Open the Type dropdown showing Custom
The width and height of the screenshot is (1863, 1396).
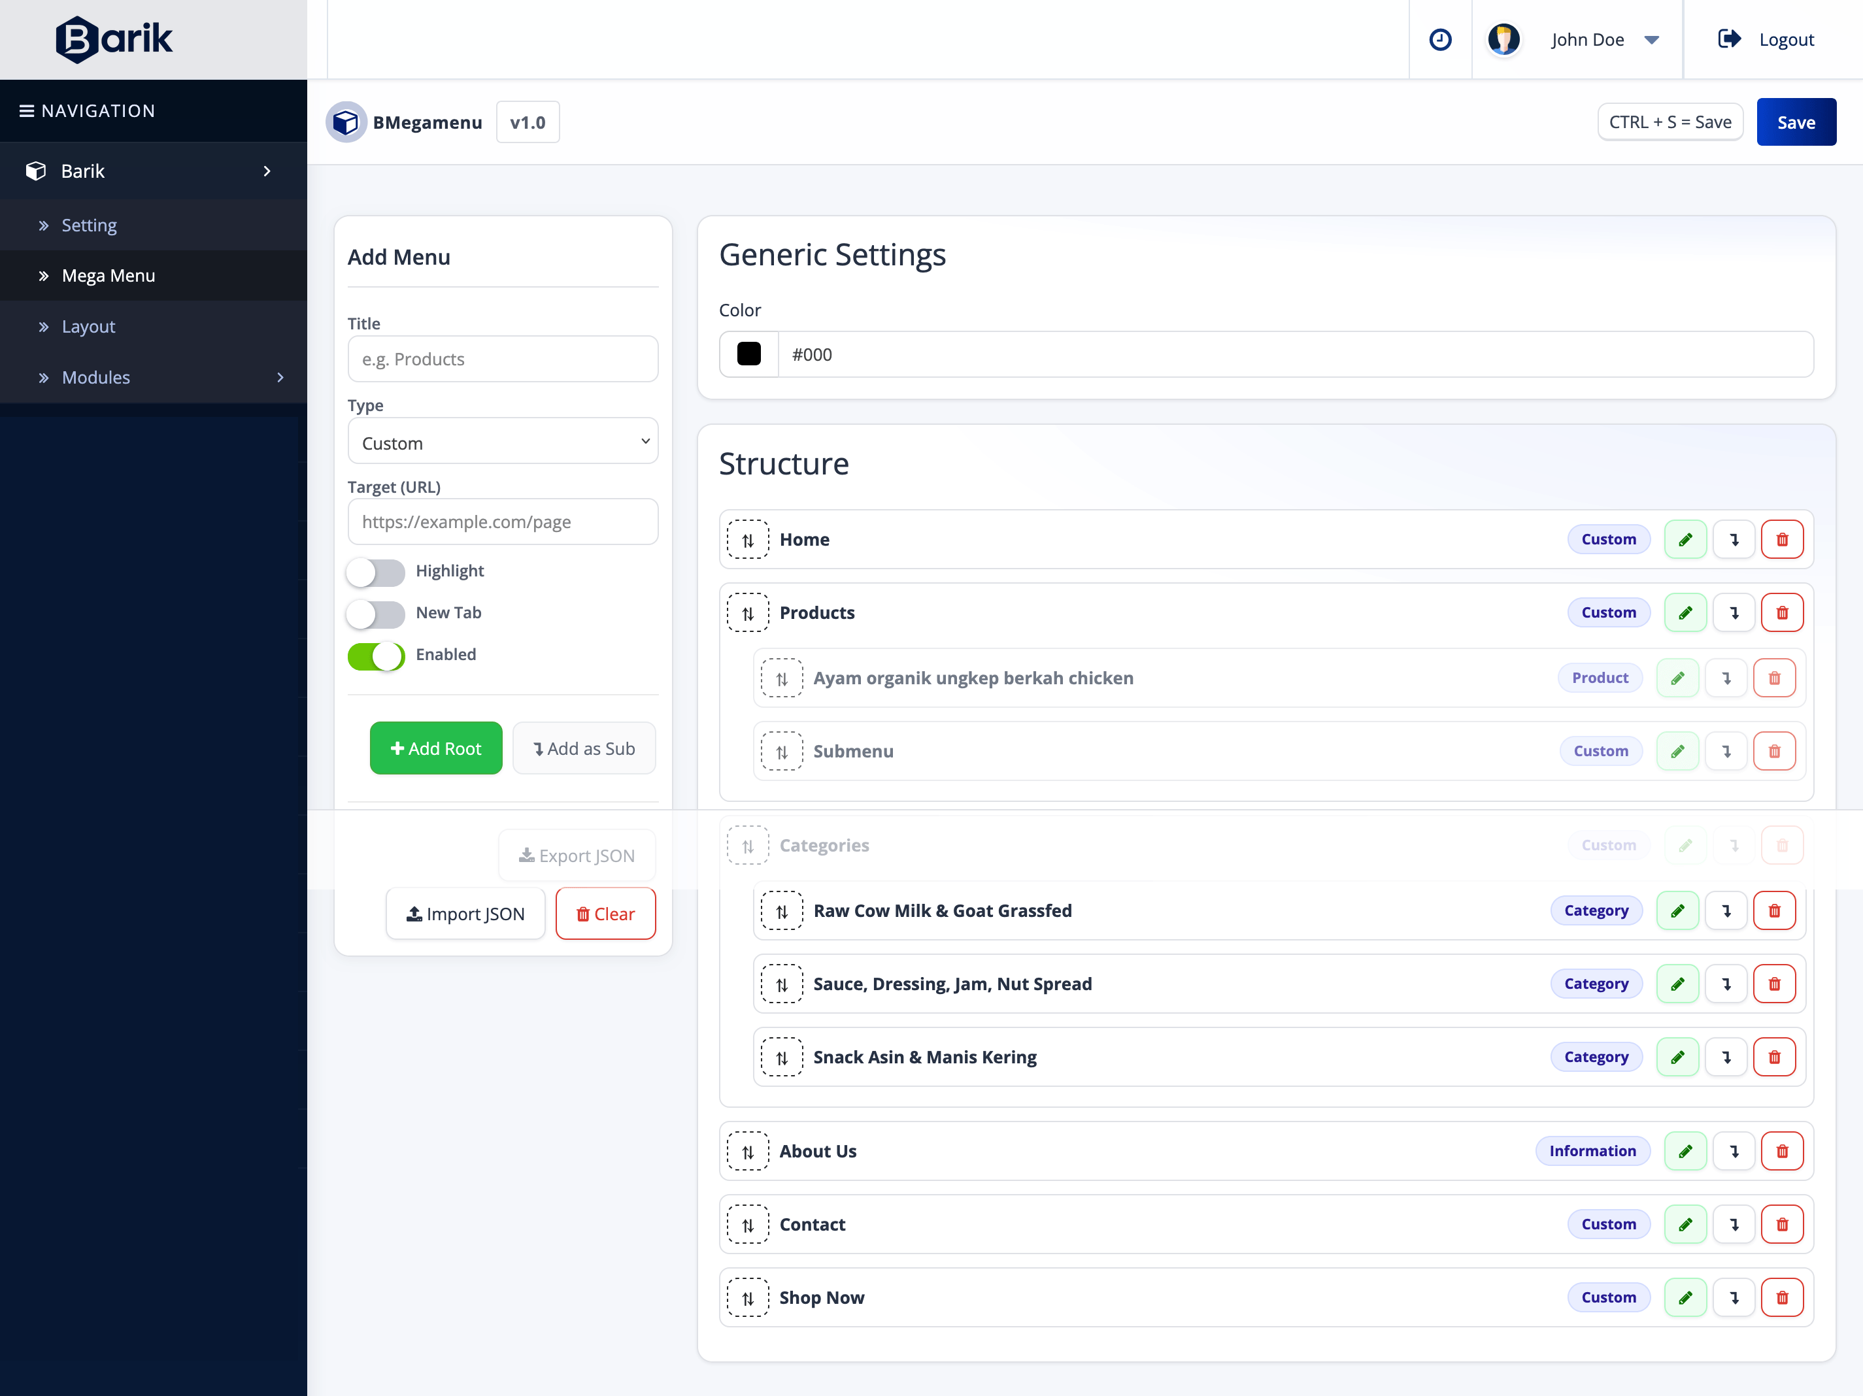click(x=503, y=440)
